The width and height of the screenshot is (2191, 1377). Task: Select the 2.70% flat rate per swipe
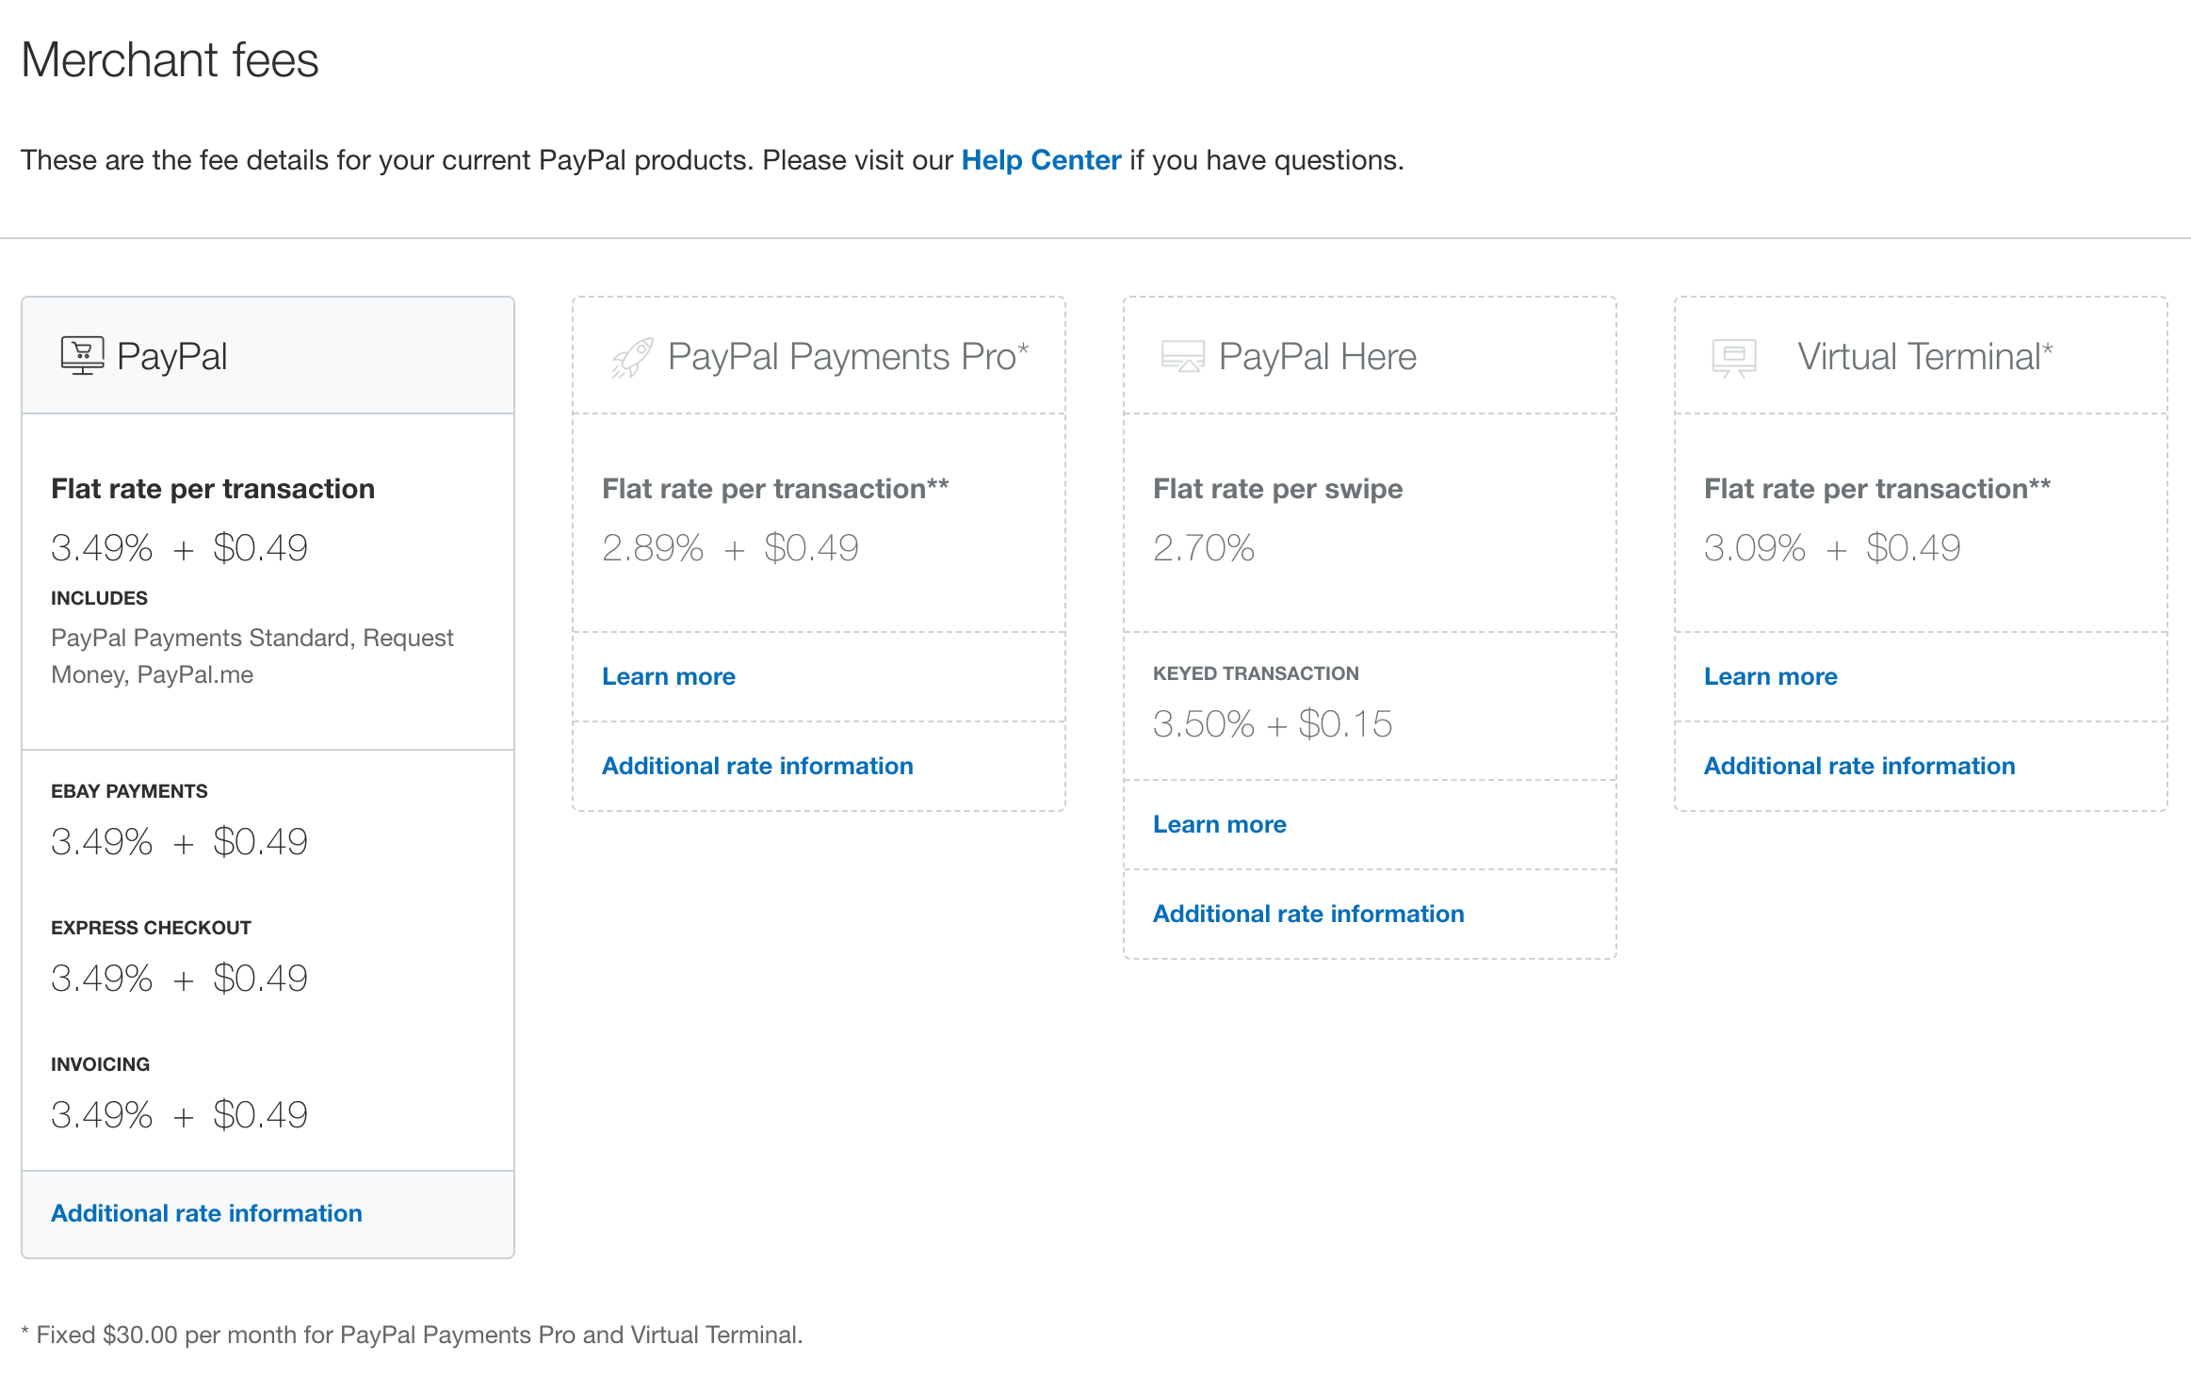click(1204, 548)
